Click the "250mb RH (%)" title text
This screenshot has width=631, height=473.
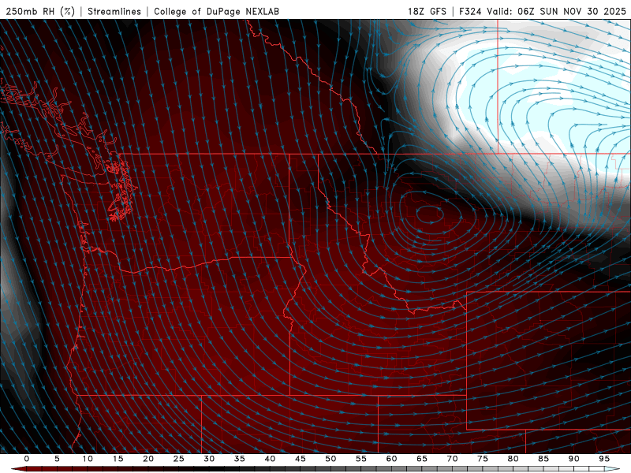(40, 11)
